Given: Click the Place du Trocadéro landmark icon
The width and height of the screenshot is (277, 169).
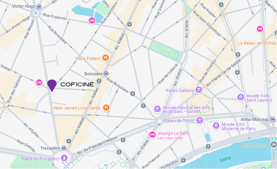Looking at the screenshot, I should tap(64, 158).
